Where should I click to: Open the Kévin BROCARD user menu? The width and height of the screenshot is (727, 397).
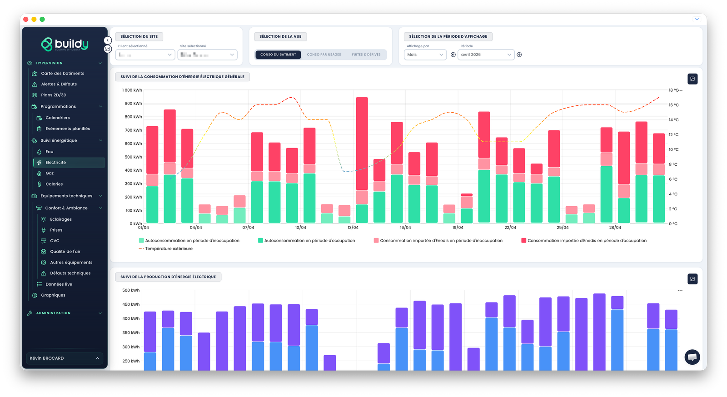click(x=65, y=358)
